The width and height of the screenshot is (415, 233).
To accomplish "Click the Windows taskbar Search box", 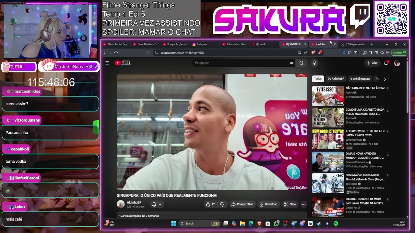I will point(200,224).
